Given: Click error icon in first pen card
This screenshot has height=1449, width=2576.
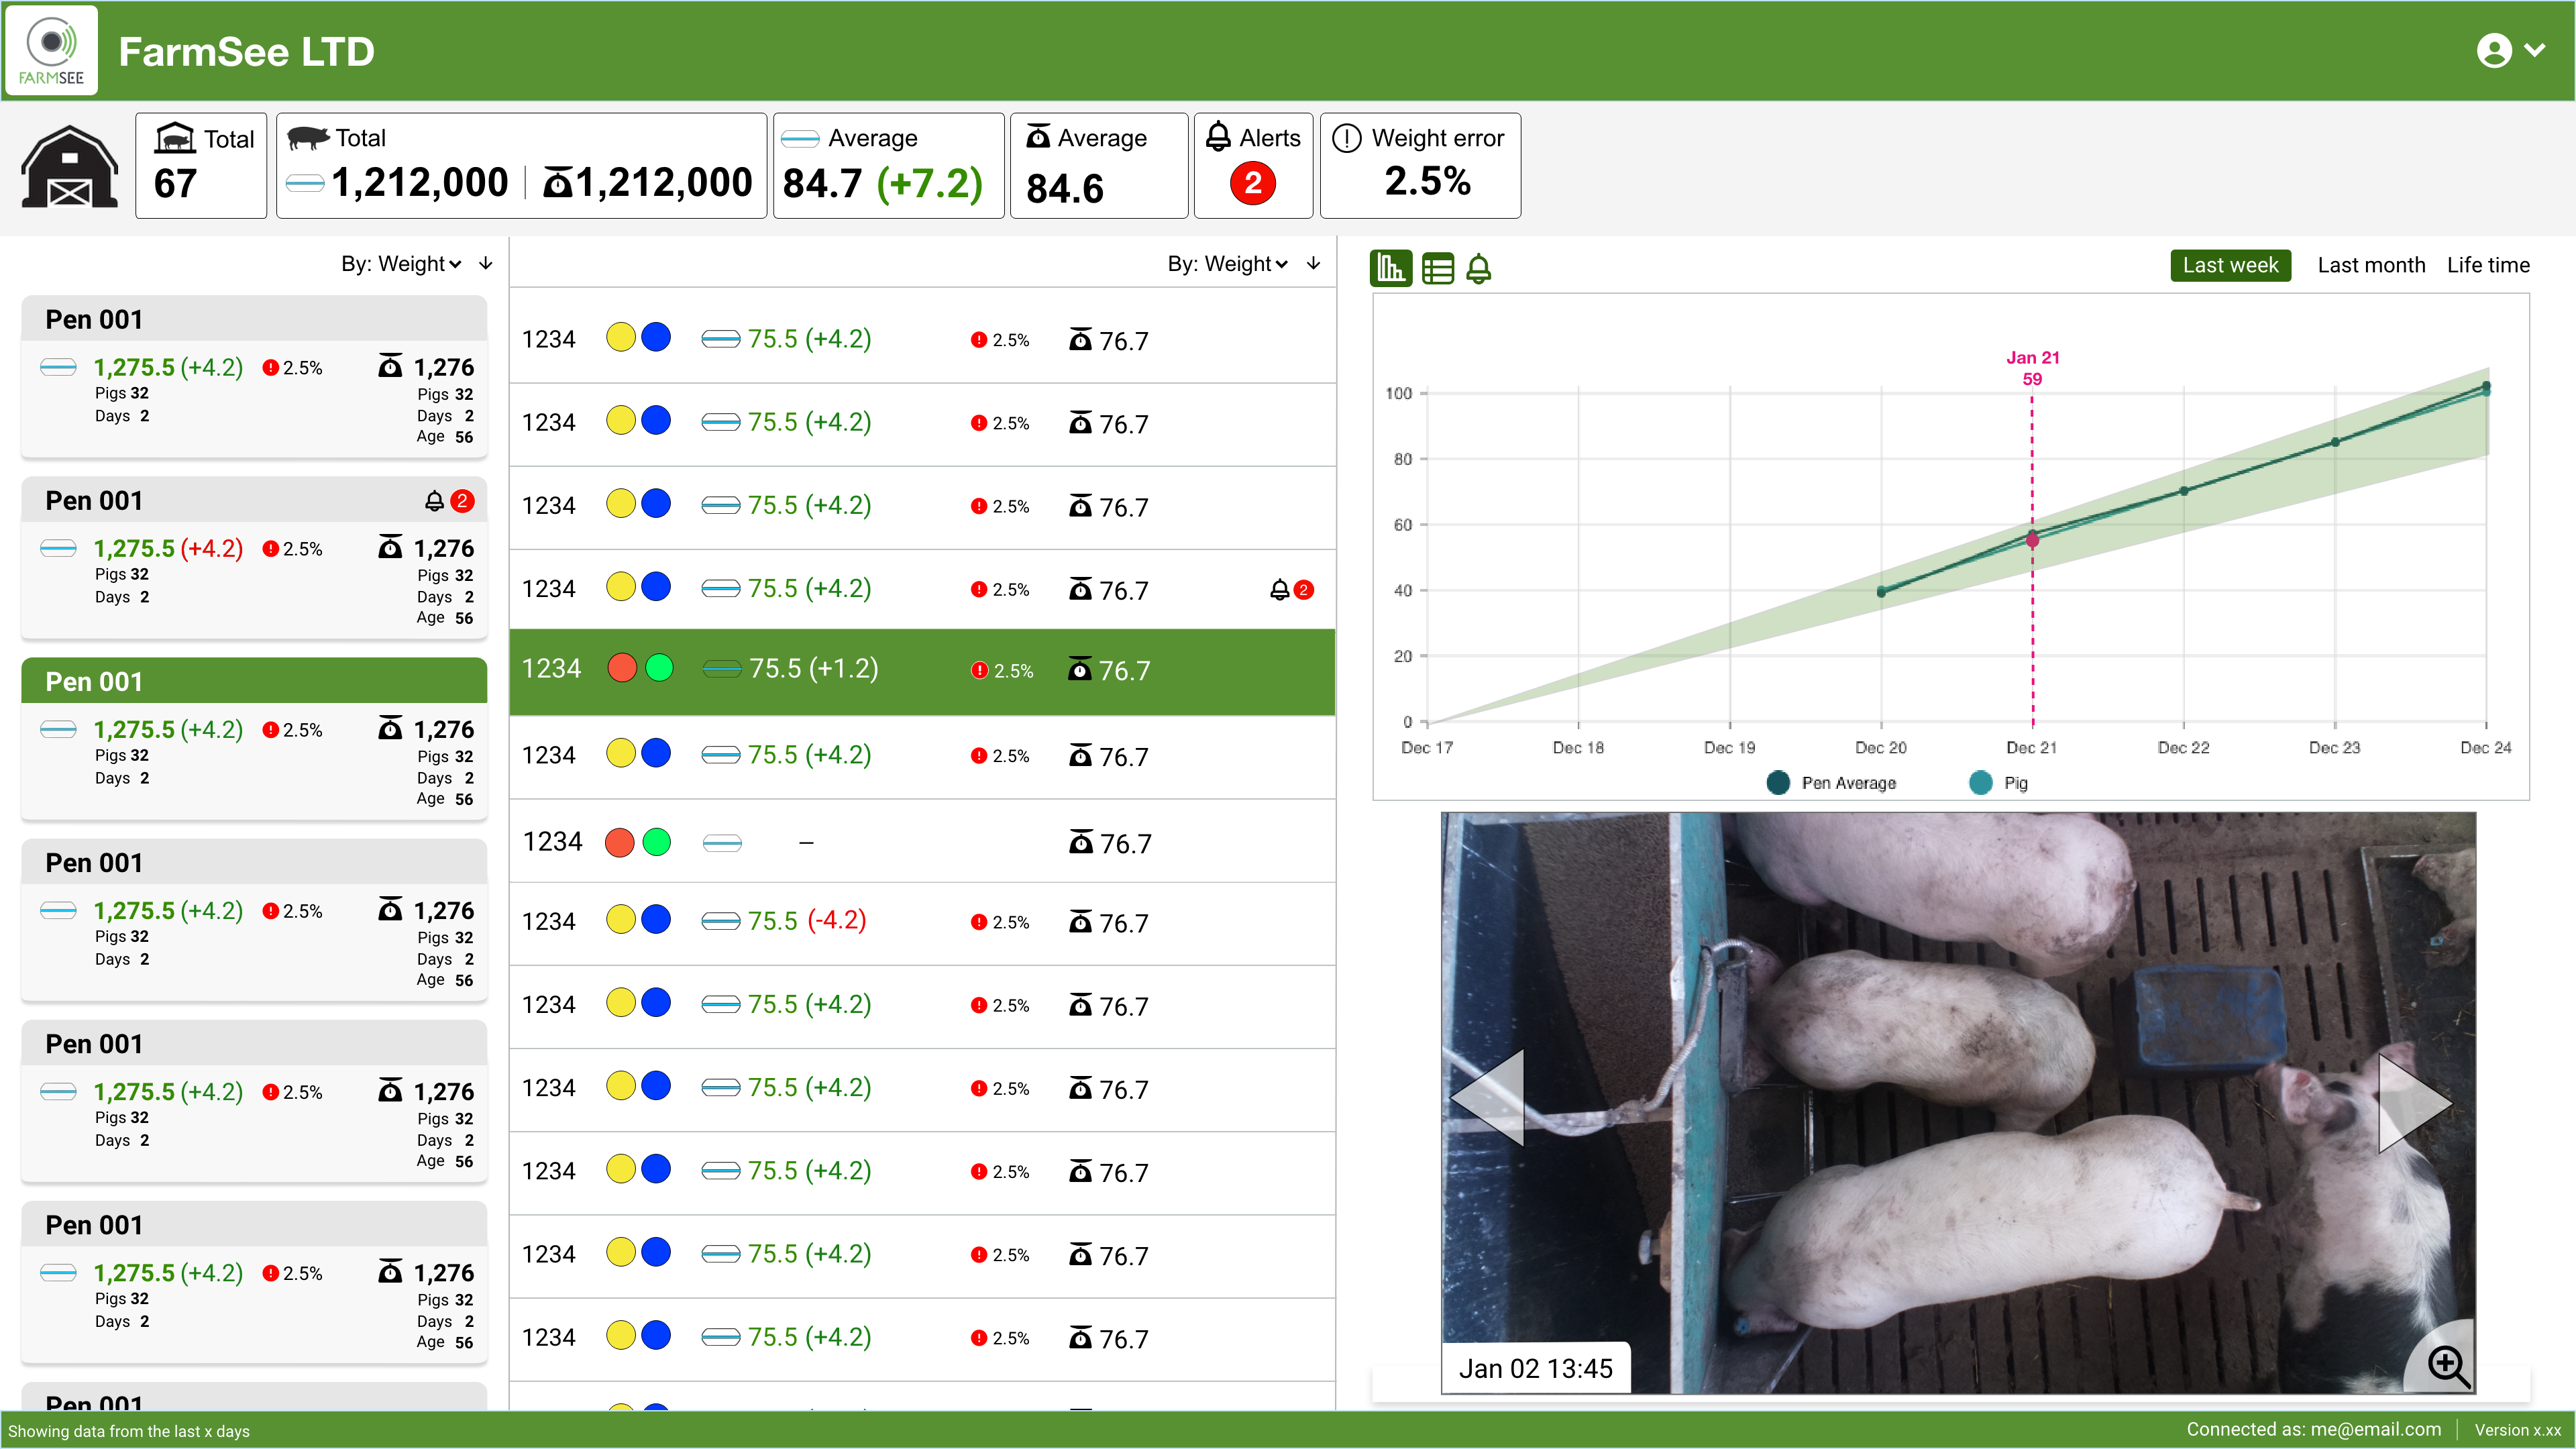Looking at the screenshot, I should click(x=270, y=368).
